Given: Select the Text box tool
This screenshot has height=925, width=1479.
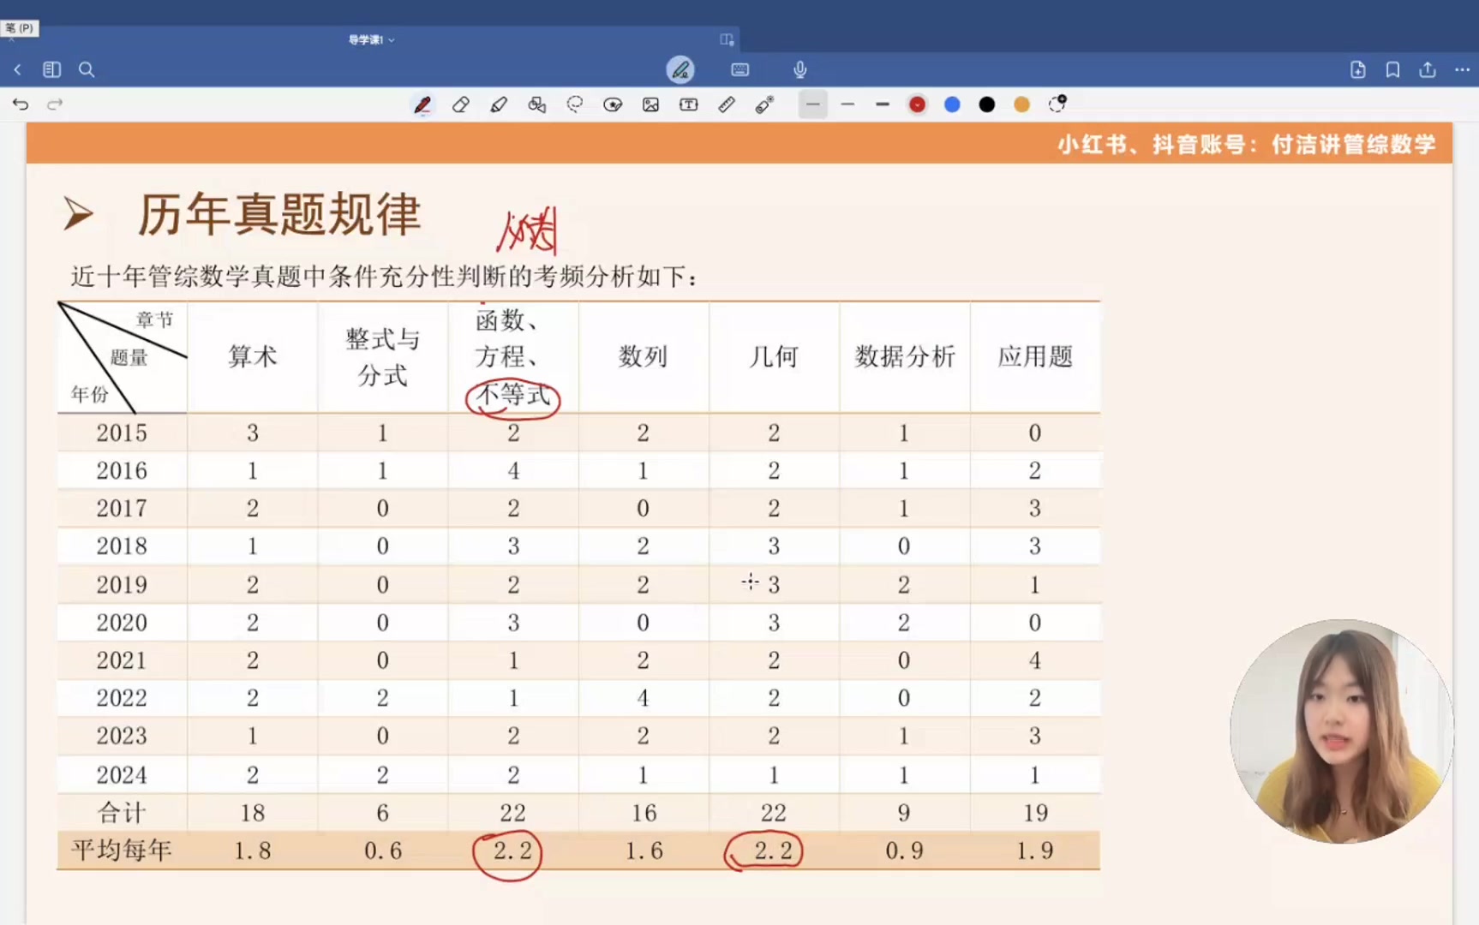Looking at the screenshot, I should 689,104.
